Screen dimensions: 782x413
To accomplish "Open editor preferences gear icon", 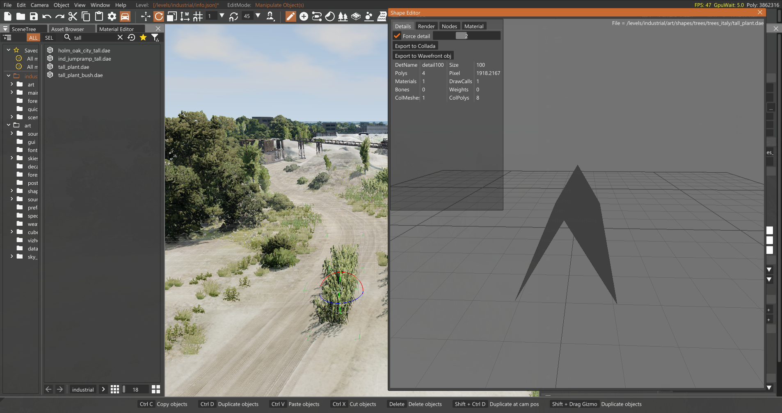I will click(112, 16).
